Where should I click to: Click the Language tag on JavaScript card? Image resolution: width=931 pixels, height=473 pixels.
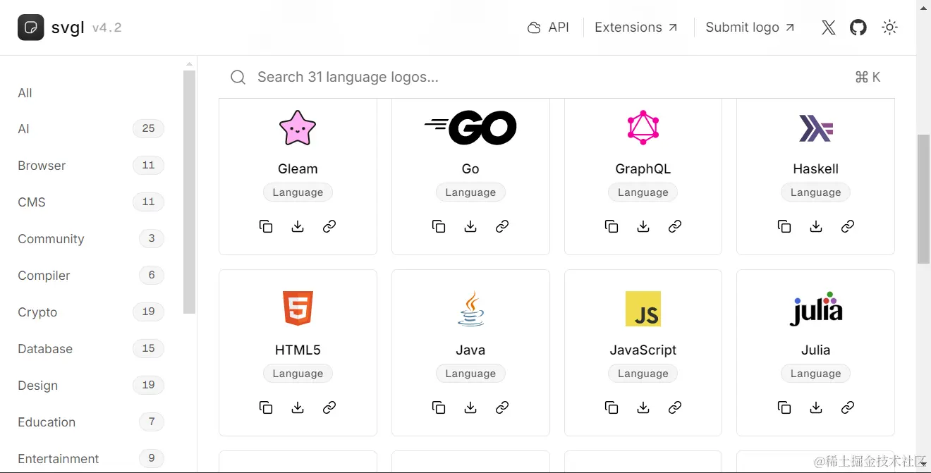(x=643, y=374)
